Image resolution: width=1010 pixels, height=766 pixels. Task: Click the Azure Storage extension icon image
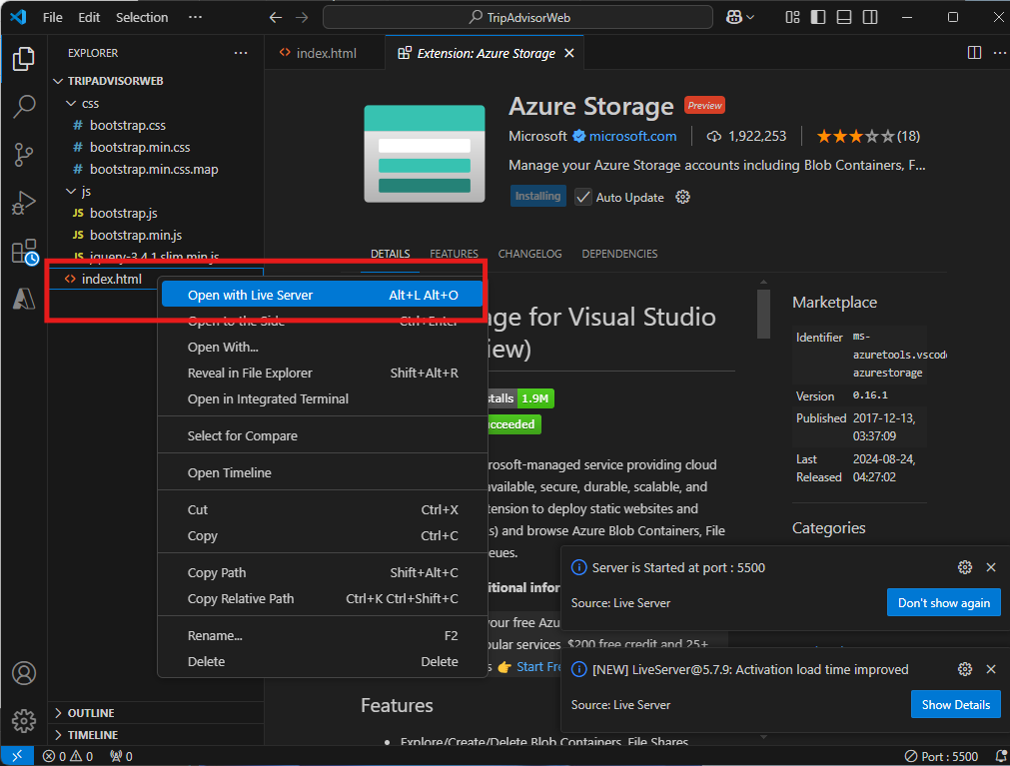[425, 154]
